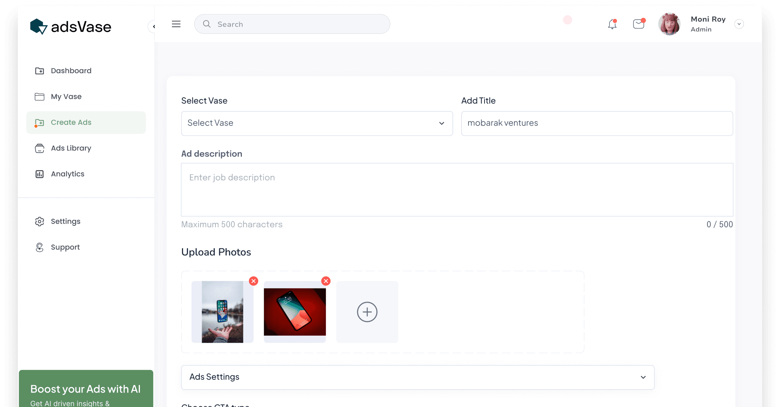Open the notifications bell
Viewport: 780px width, 407px height.
click(611, 24)
